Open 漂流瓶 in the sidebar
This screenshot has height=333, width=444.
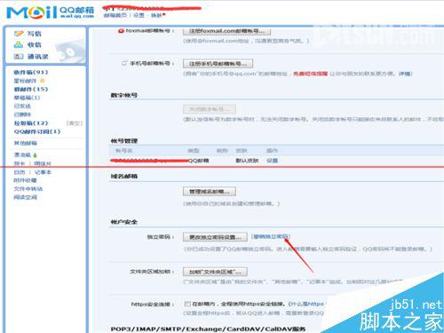tap(22, 155)
